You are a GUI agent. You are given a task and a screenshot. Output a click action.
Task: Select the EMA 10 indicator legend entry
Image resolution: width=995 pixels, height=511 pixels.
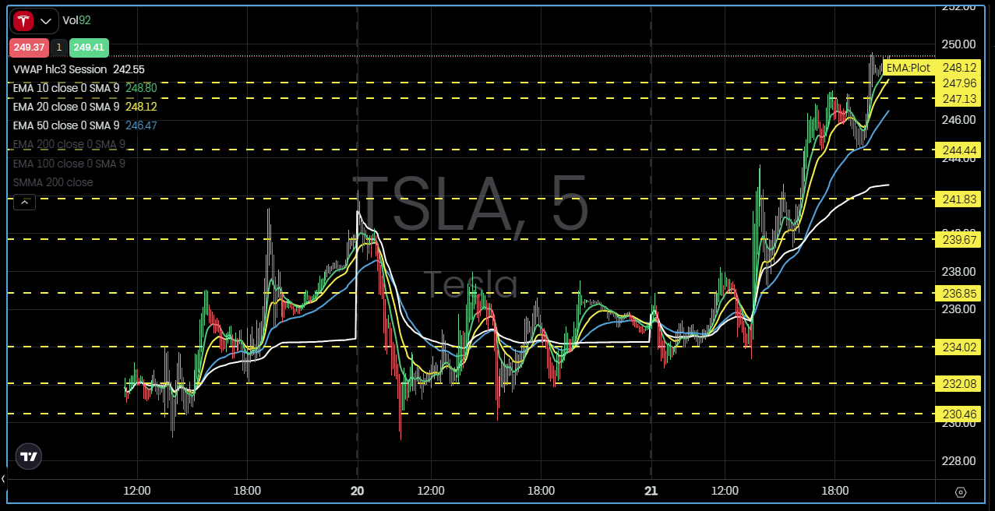coord(65,88)
